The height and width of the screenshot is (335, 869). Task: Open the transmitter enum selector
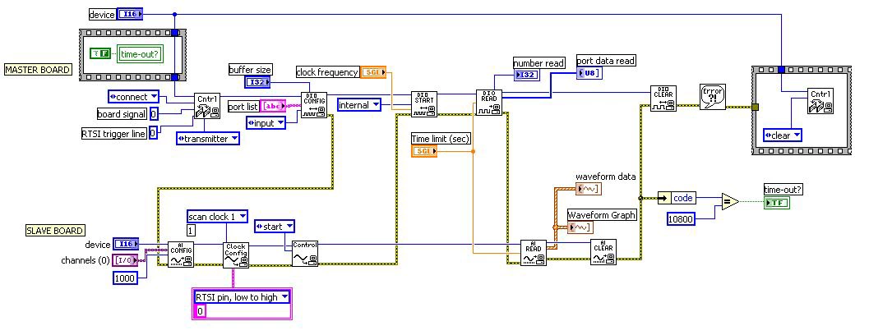(x=208, y=139)
